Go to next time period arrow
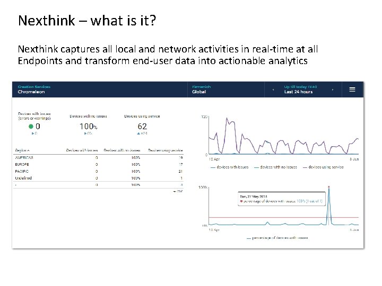Screen dimensions: 382x286 333,90
